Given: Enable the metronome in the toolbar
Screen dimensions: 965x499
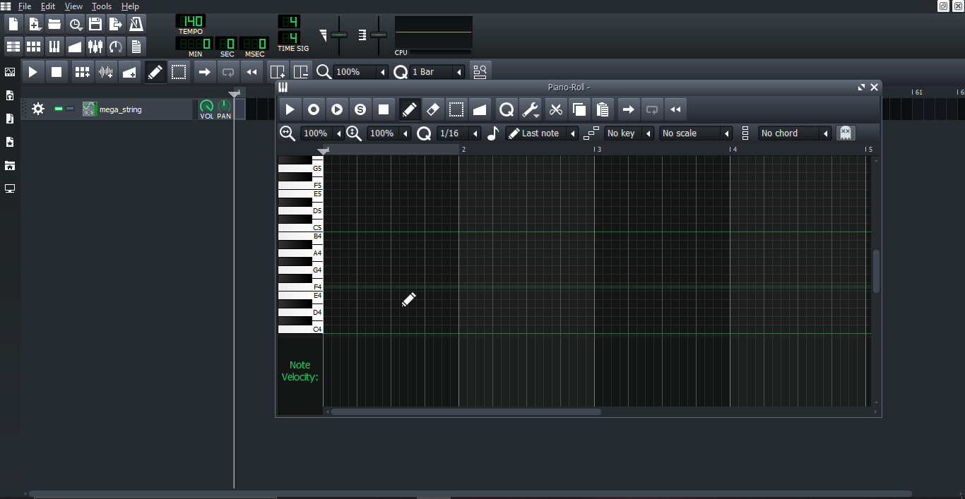Looking at the screenshot, I should click(136, 23).
